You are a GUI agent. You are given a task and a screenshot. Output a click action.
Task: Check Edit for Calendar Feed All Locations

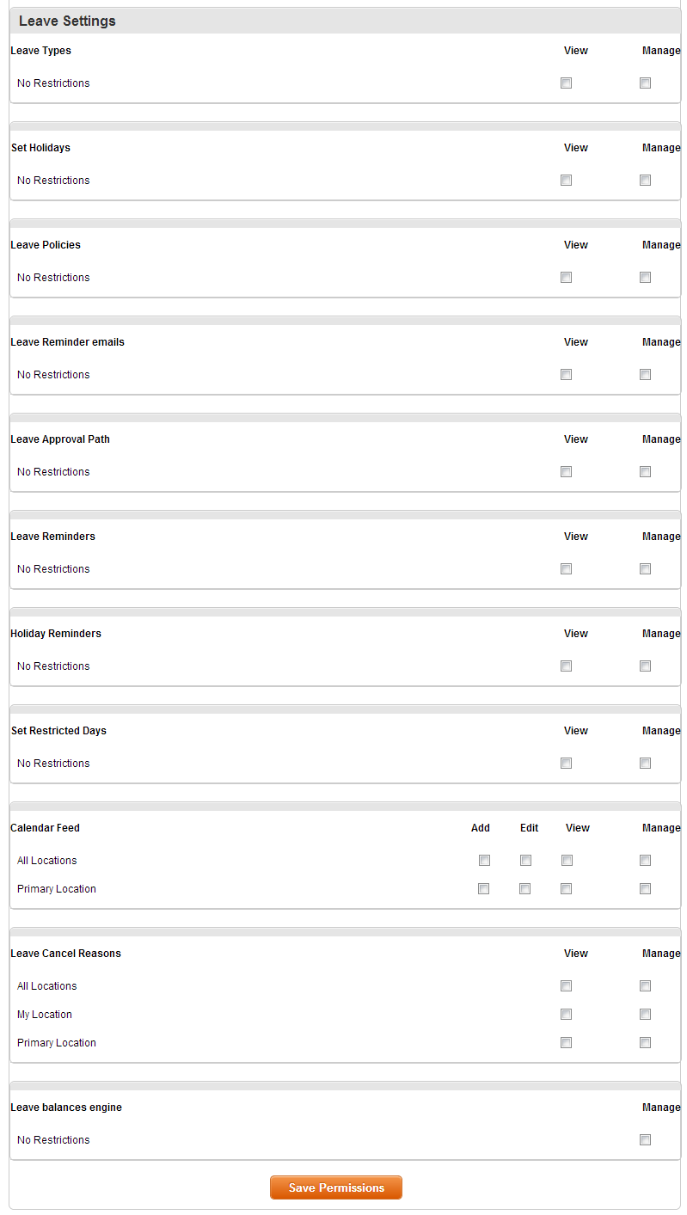525,861
